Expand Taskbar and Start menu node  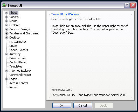click(x=6, y=33)
